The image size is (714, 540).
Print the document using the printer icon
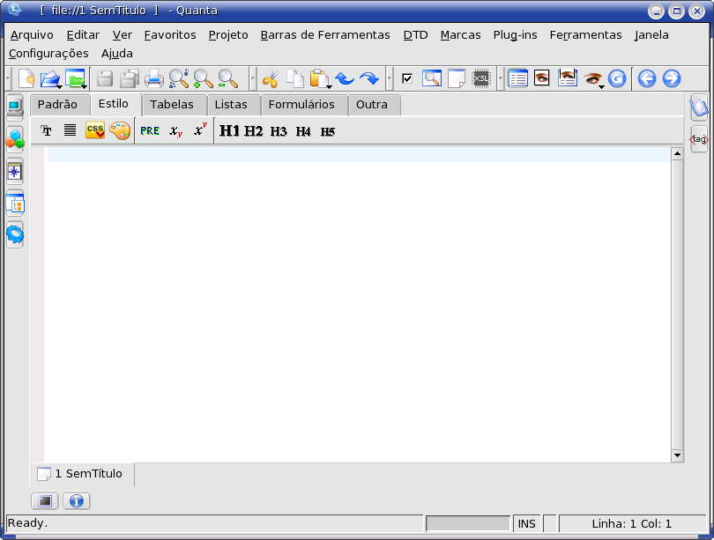point(154,78)
